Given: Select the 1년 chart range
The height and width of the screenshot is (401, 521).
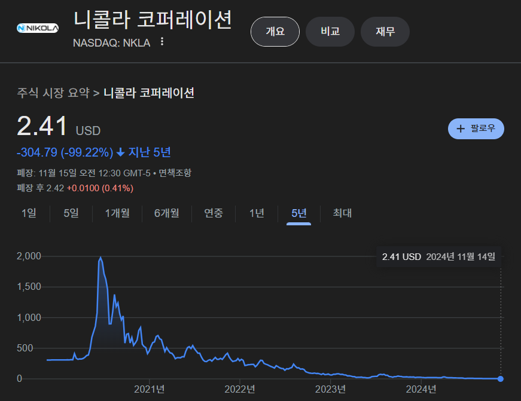Looking at the screenshot, I should (257, 213).
